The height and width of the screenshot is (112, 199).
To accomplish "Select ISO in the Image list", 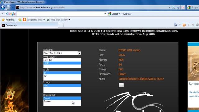I will point(62,86).
